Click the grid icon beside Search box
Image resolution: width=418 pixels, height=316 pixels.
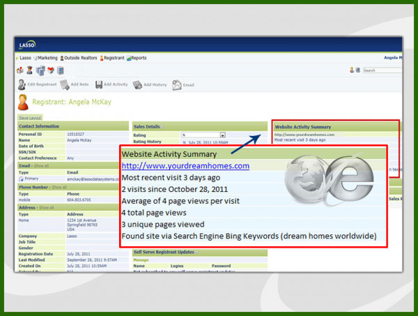coord(358,70)
